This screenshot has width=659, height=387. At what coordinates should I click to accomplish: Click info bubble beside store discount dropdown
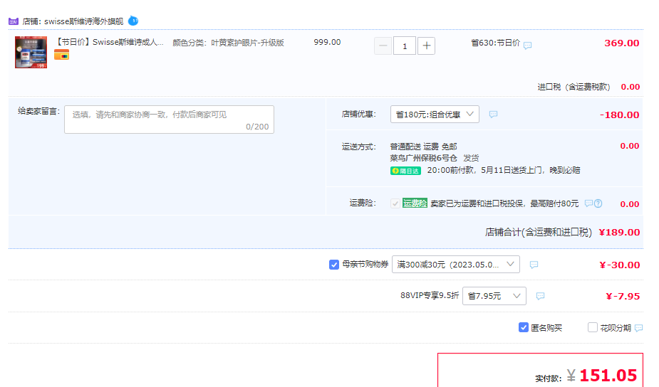tap(494, 114)
